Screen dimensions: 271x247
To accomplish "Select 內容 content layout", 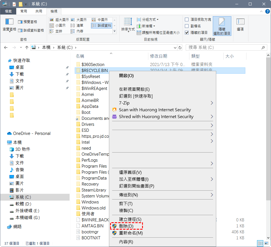I will click(77, 31).
